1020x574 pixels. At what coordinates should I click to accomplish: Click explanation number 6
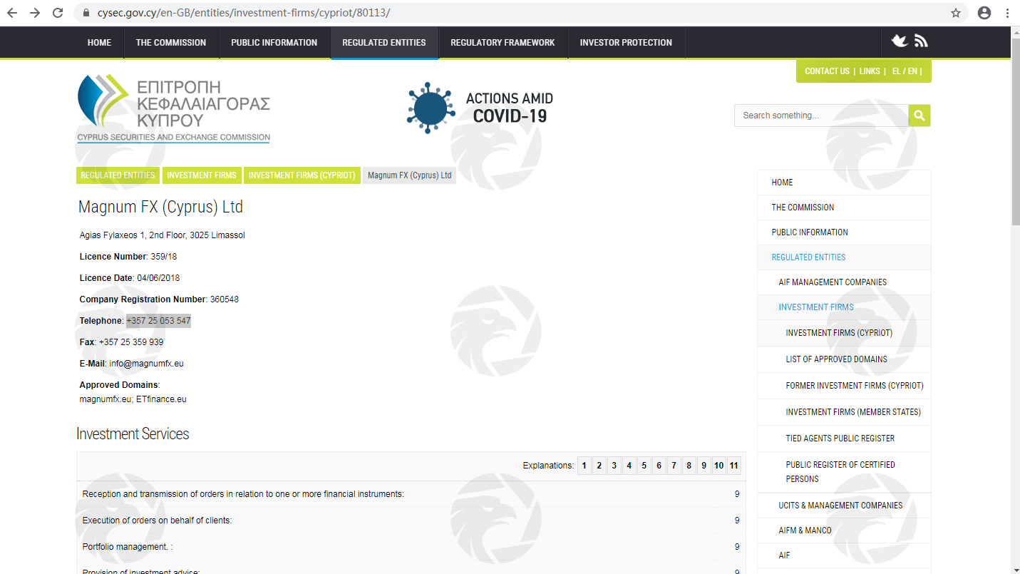pyautogui.click(x=659, y=466)
